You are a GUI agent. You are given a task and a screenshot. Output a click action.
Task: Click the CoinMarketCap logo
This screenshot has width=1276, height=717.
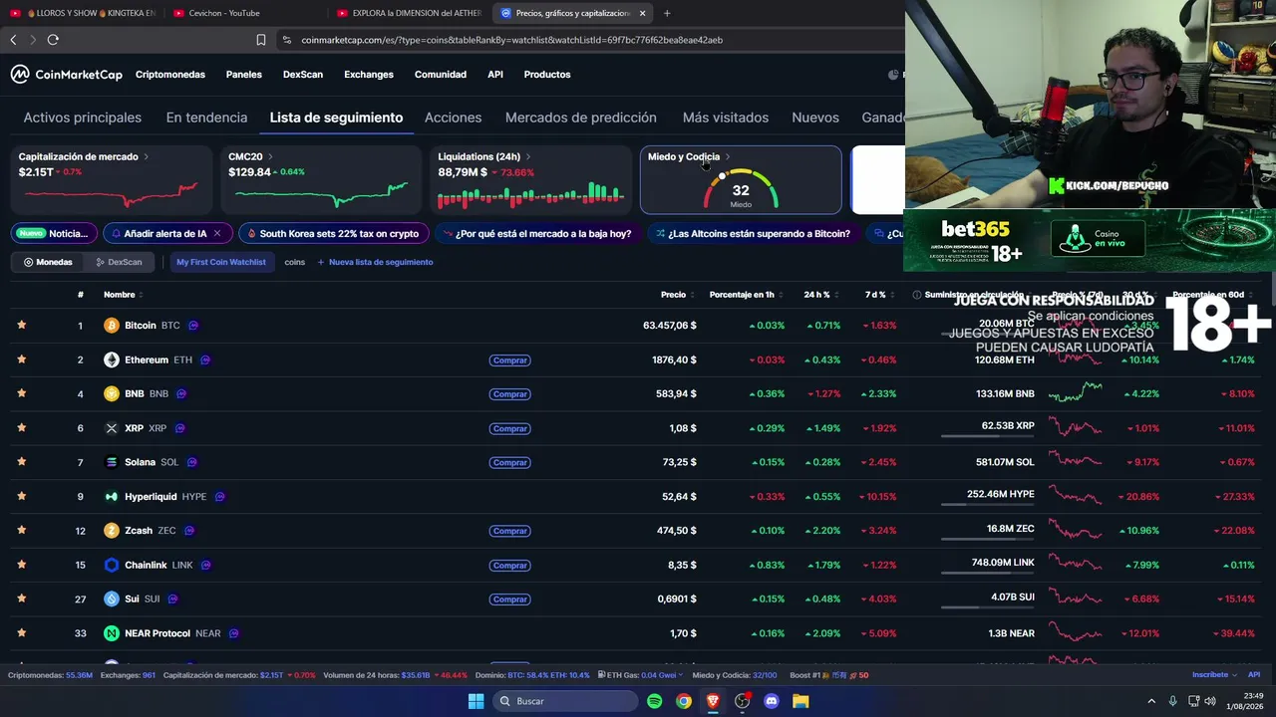[66, 75]
